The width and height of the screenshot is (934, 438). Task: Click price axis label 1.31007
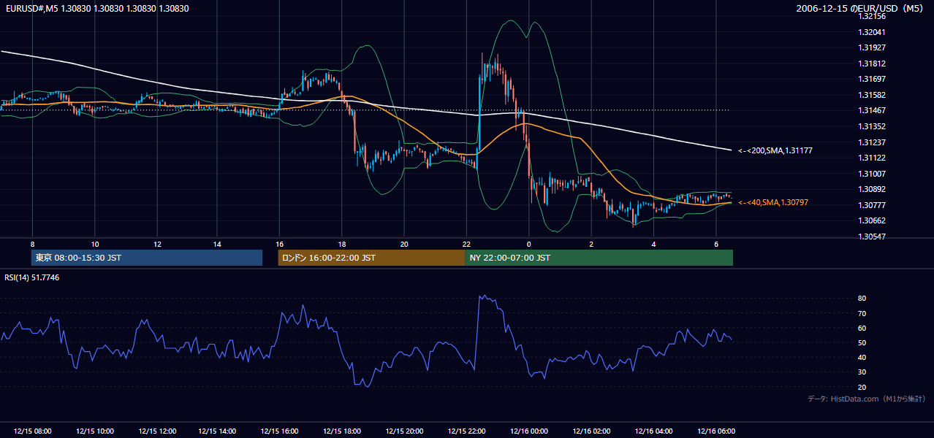[871, 174]
